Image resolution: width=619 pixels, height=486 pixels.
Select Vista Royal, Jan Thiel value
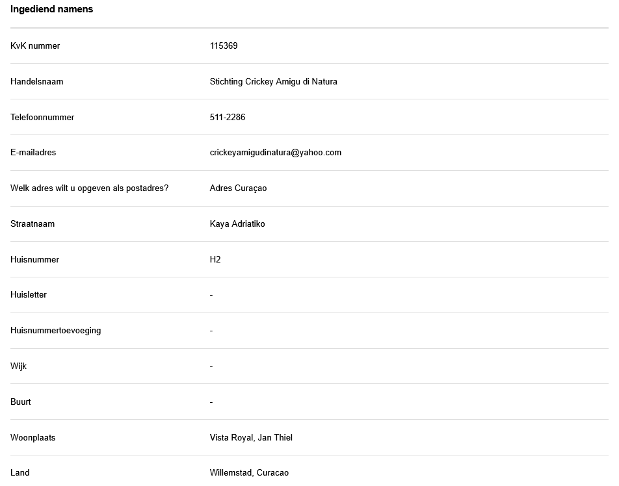251,438
